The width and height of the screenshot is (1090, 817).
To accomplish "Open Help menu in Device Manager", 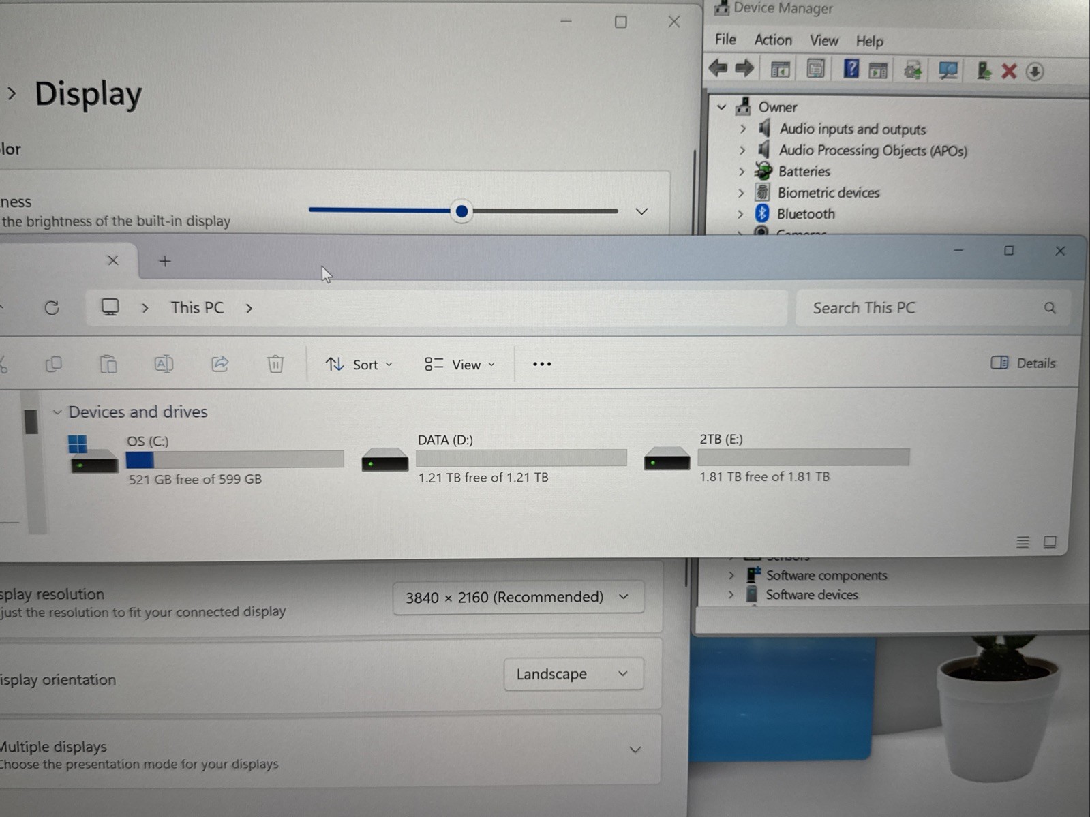I will (870, 42).
